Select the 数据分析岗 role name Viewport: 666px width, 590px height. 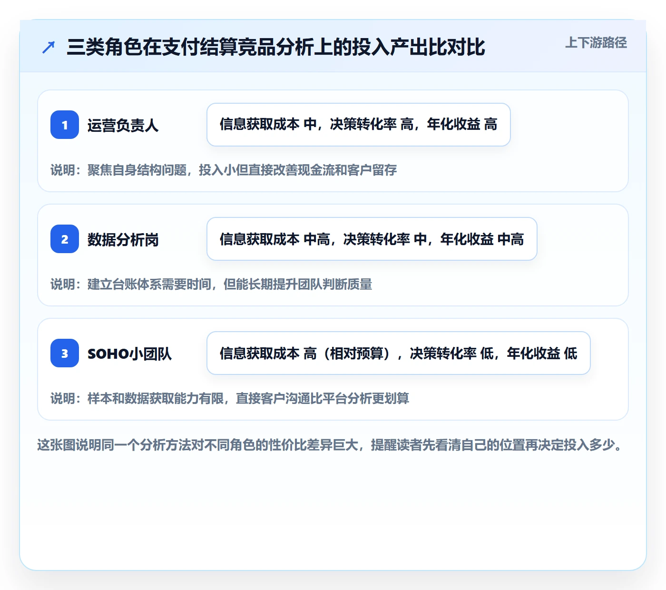123,239
